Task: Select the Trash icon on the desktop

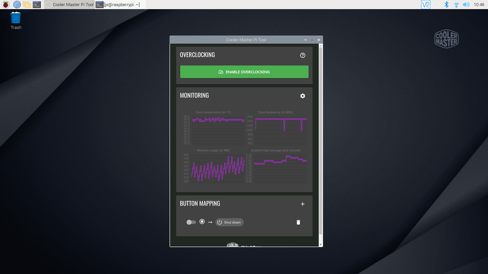Action: tap(16, 21)
